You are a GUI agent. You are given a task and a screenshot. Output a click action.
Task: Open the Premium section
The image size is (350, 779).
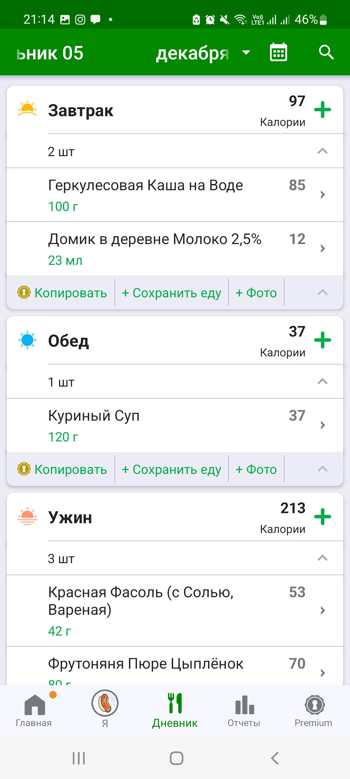[x=313, y=709]
